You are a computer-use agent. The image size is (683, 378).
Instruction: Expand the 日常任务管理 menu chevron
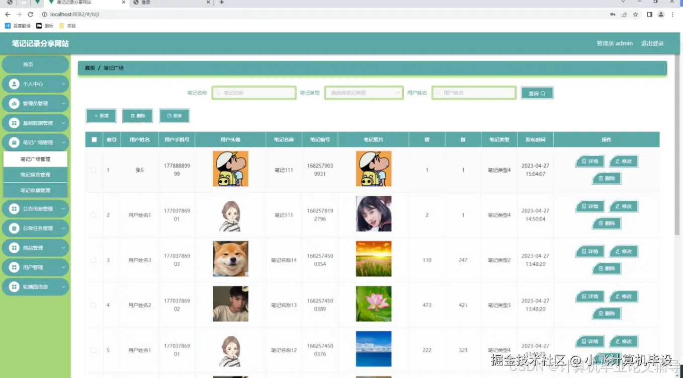click(x=63, y=229)
